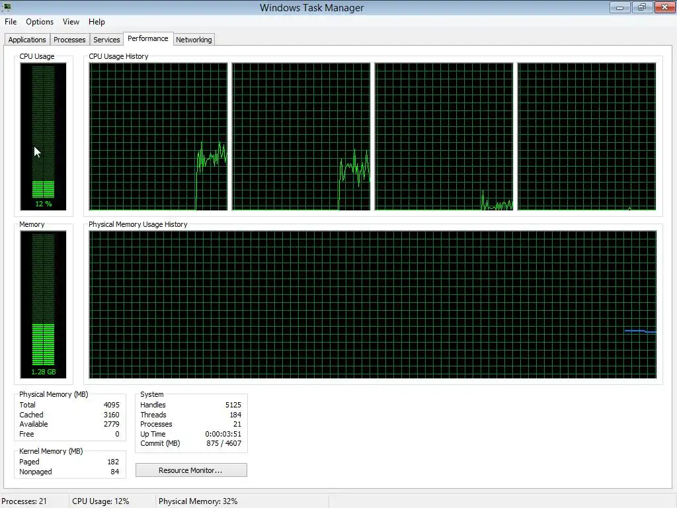Close the Windows Task Manager window
Viewport: 677px width, 508px height.
(665, 7)
